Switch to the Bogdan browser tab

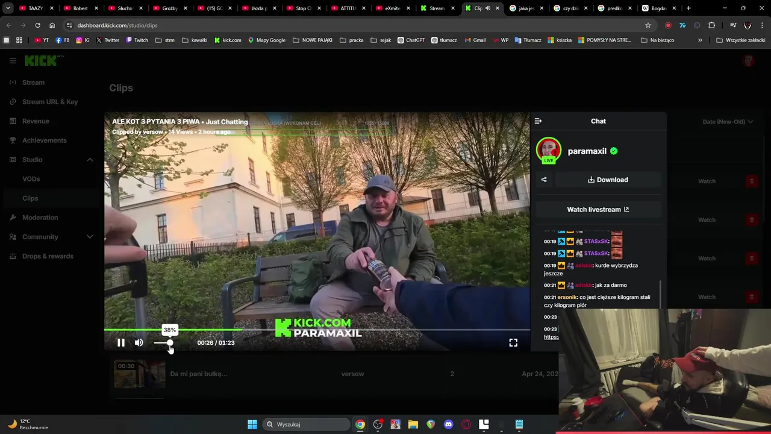[660, 8]
